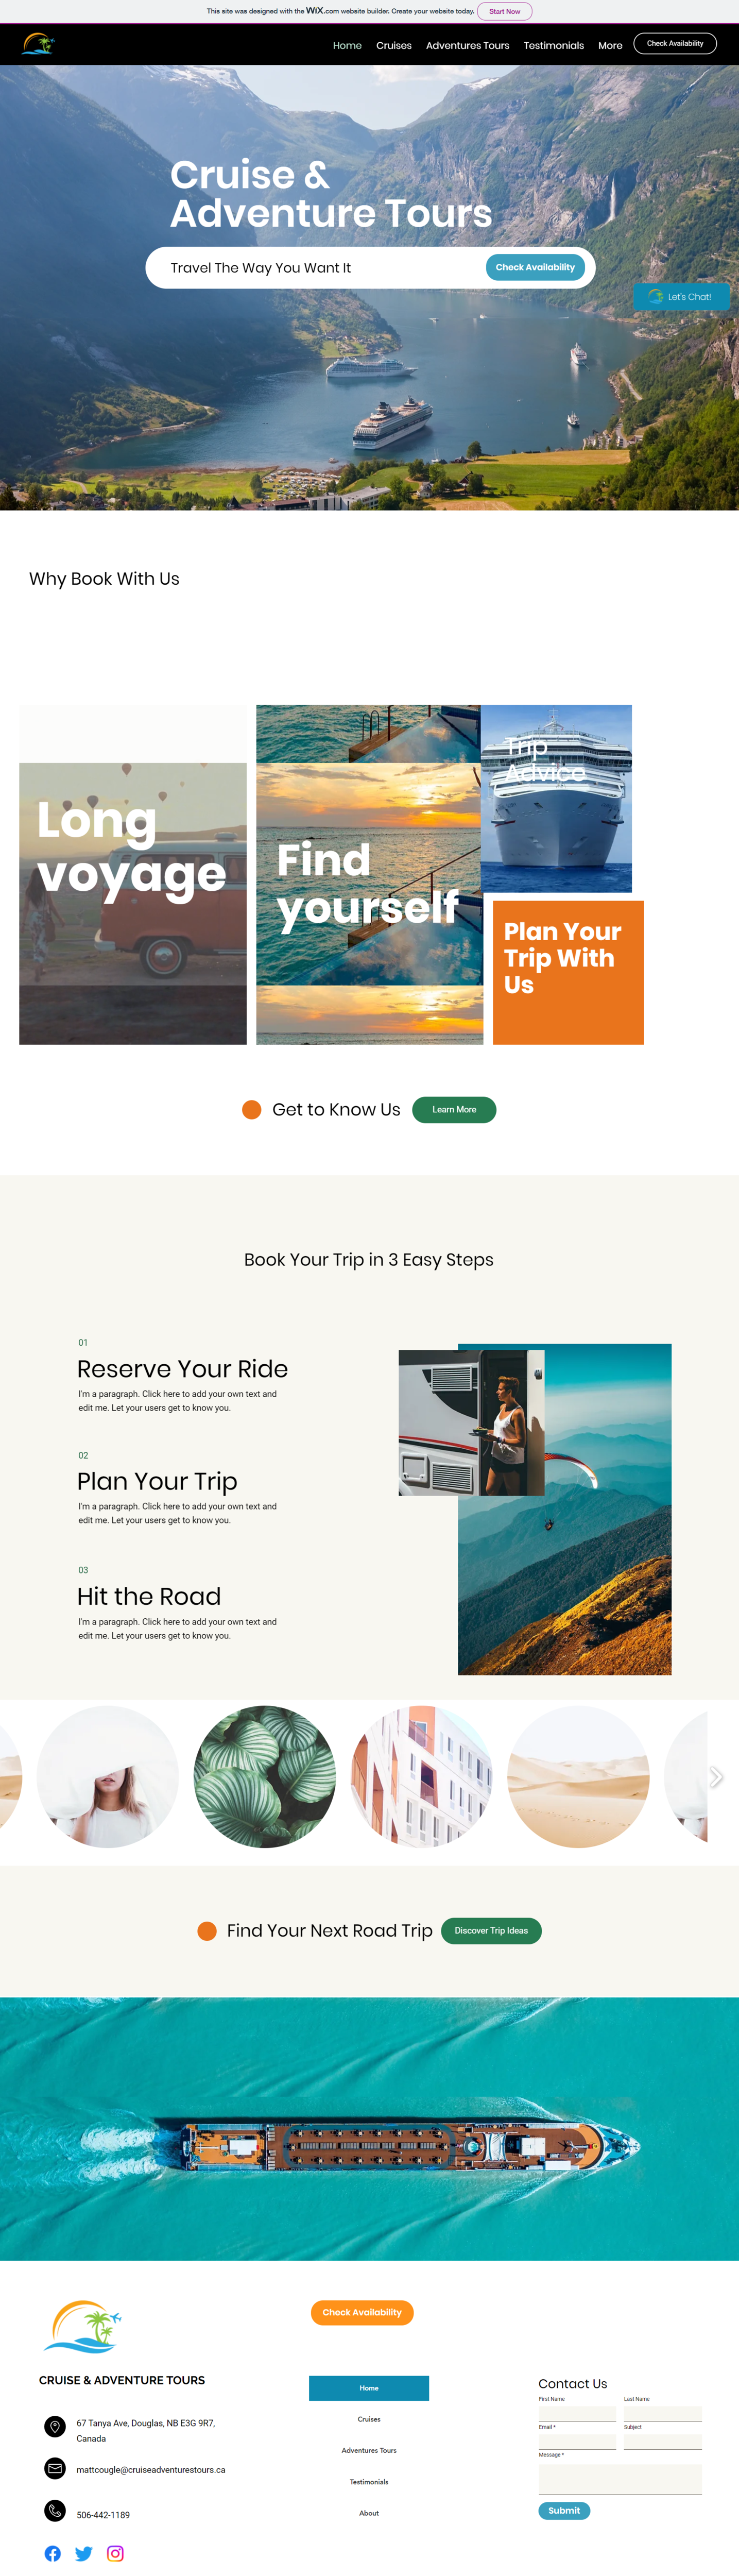
Task: Open Adventures Tours from the navigation
Action: (467, 45)
